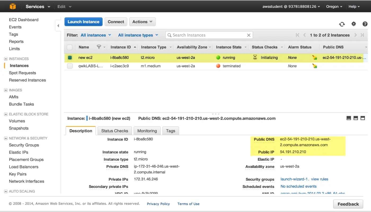Open Spot Requests in sidebar
371x212 pixels.
[x=23, y=73]
